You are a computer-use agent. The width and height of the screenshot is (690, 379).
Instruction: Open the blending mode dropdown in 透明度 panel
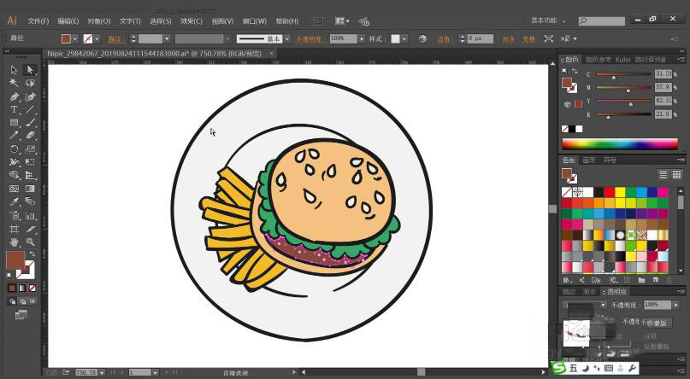click(x=586, y=305)
